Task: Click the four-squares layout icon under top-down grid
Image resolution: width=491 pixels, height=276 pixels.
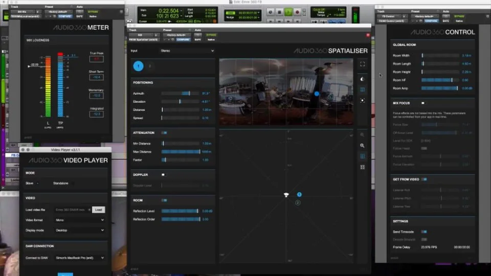Action: [x=362, y=167]
